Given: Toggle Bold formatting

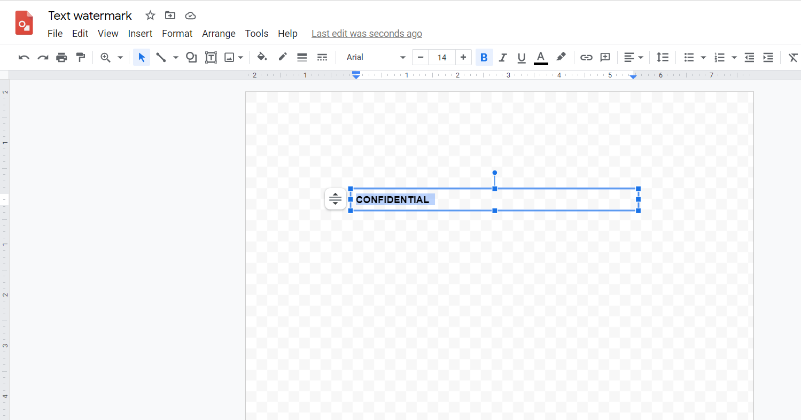Looking at the screenshot, I should pyautogui.click(x=484, y=57).
